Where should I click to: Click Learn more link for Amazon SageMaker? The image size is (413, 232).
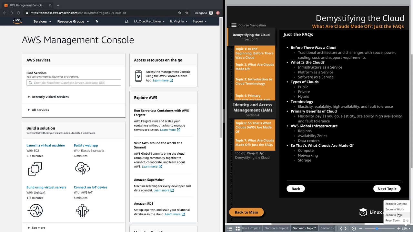(x=164, y=190)
